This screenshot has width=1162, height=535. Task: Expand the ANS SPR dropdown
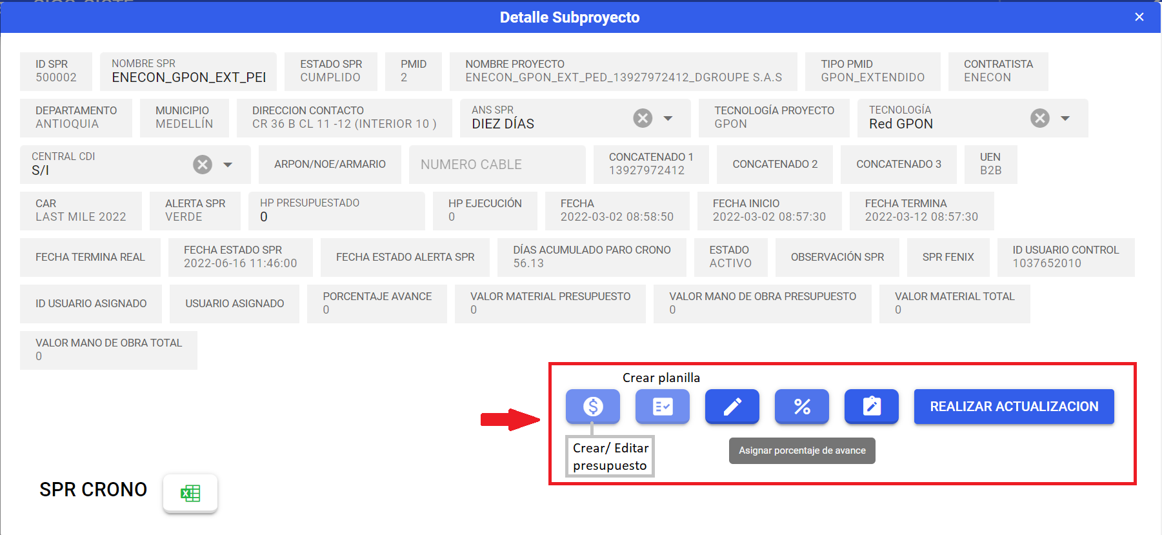click(668, 118)
